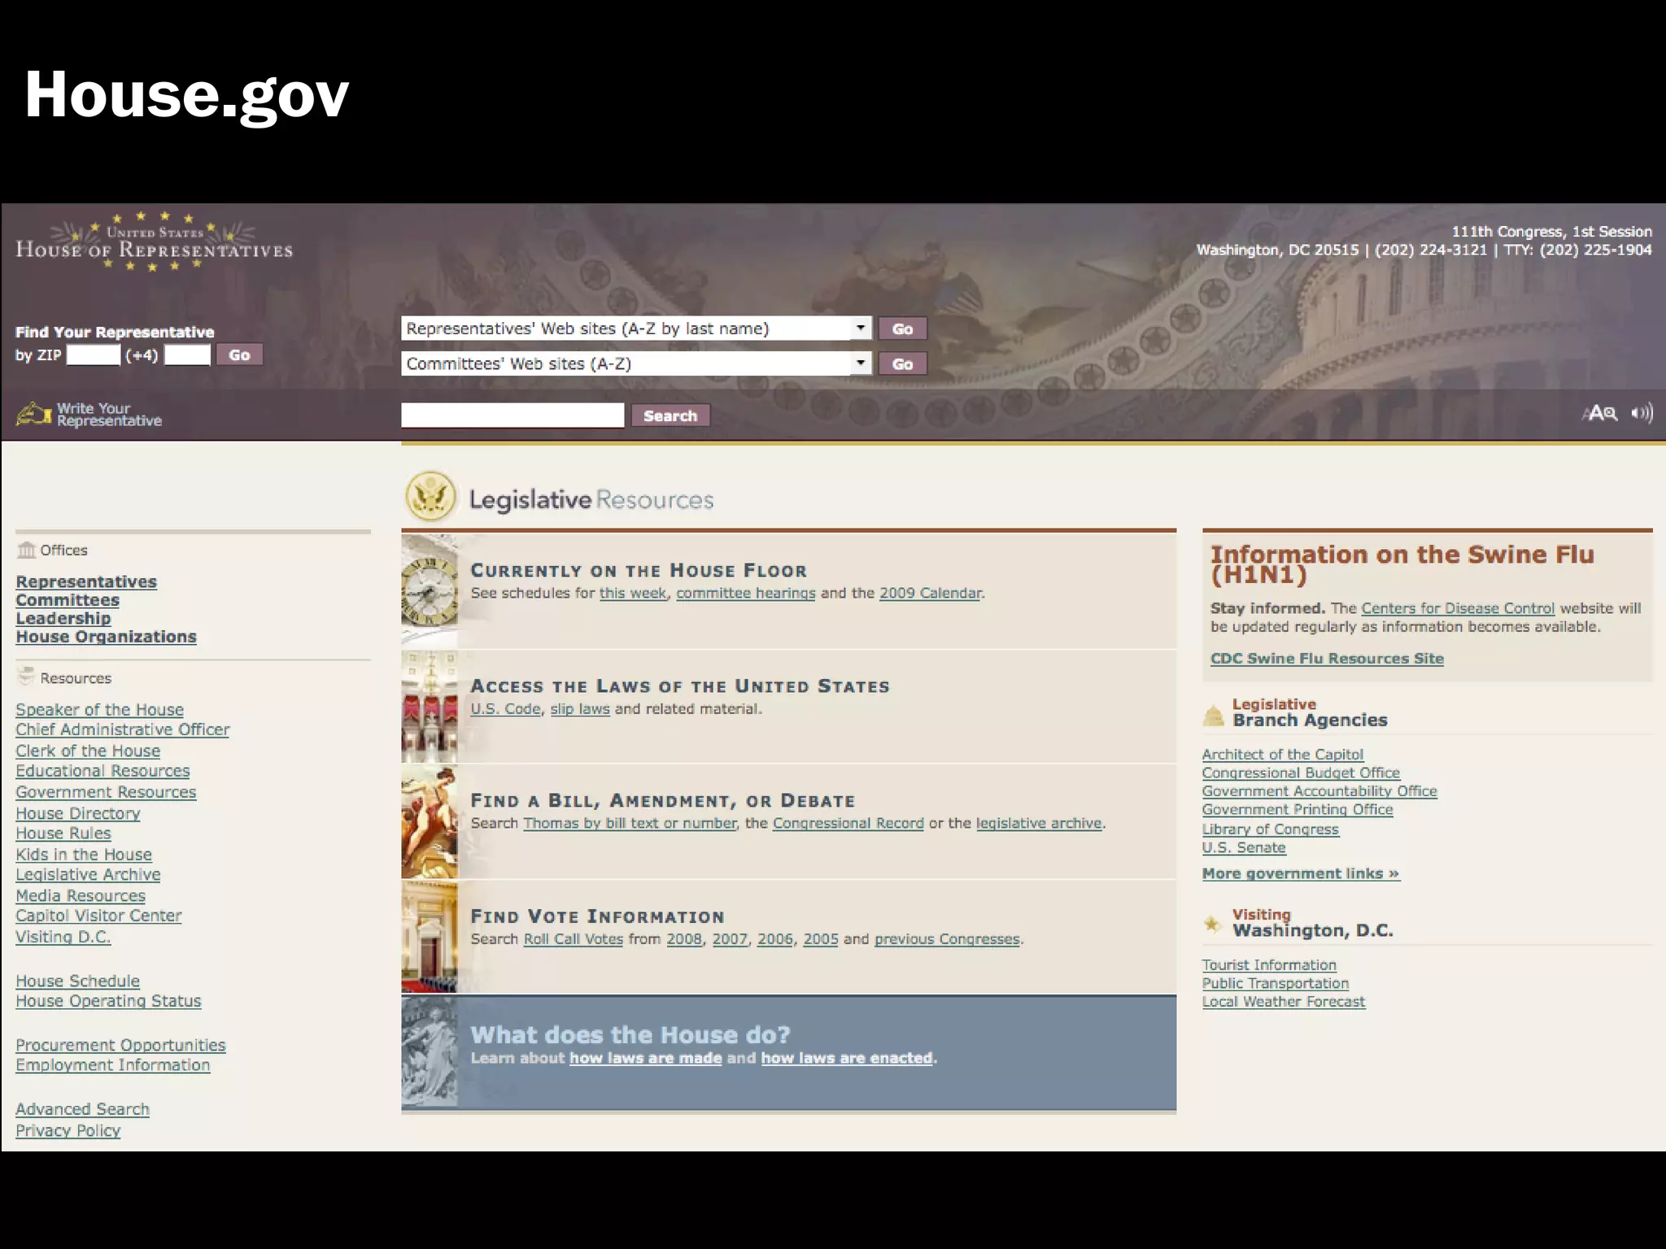The width and height of the screenshot is (1666, 1249).
Task: Open Employment Information link
Action: click(x=113, y=1065)
